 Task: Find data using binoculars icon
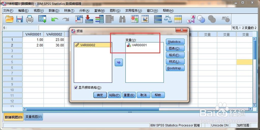click(x=122, y=19)
